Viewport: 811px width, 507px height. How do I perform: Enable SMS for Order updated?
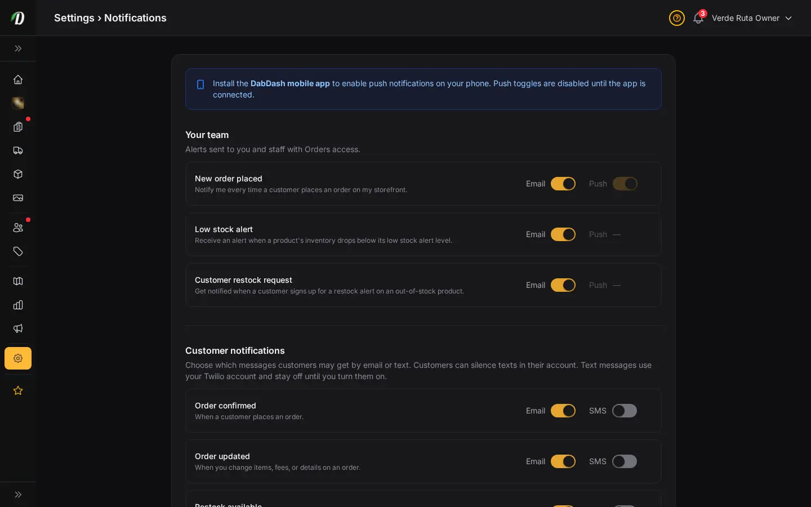(x=625, y=461)
